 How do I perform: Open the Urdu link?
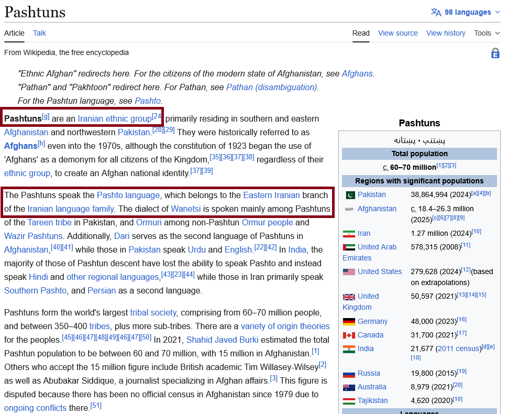[x=197, y=249]
